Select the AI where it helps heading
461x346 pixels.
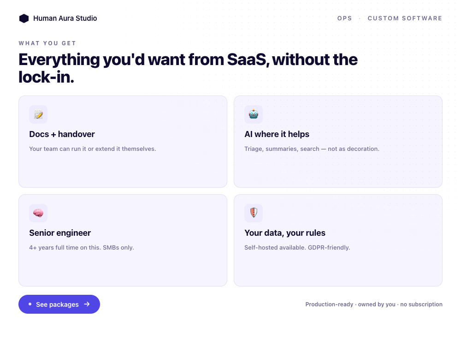click(x=277, y=134)
